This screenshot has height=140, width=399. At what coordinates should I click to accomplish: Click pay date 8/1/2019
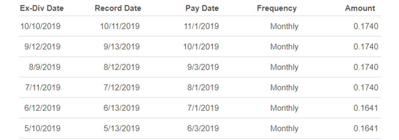tap(203, 87)
